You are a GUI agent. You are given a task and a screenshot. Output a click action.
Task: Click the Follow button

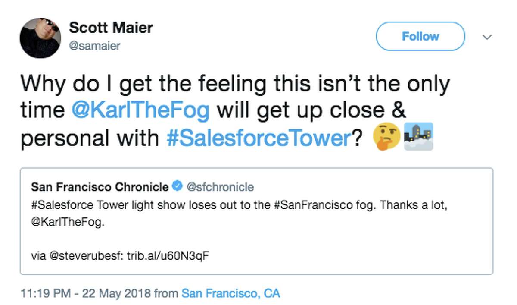pyautogui.click(x=420, y=36)
